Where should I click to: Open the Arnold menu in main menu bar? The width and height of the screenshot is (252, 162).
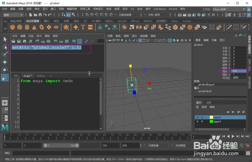173,9
